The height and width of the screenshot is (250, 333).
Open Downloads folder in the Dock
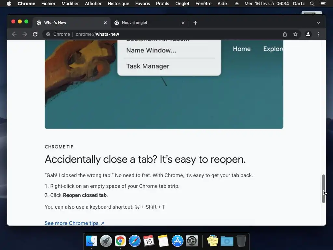pos(227,241)
